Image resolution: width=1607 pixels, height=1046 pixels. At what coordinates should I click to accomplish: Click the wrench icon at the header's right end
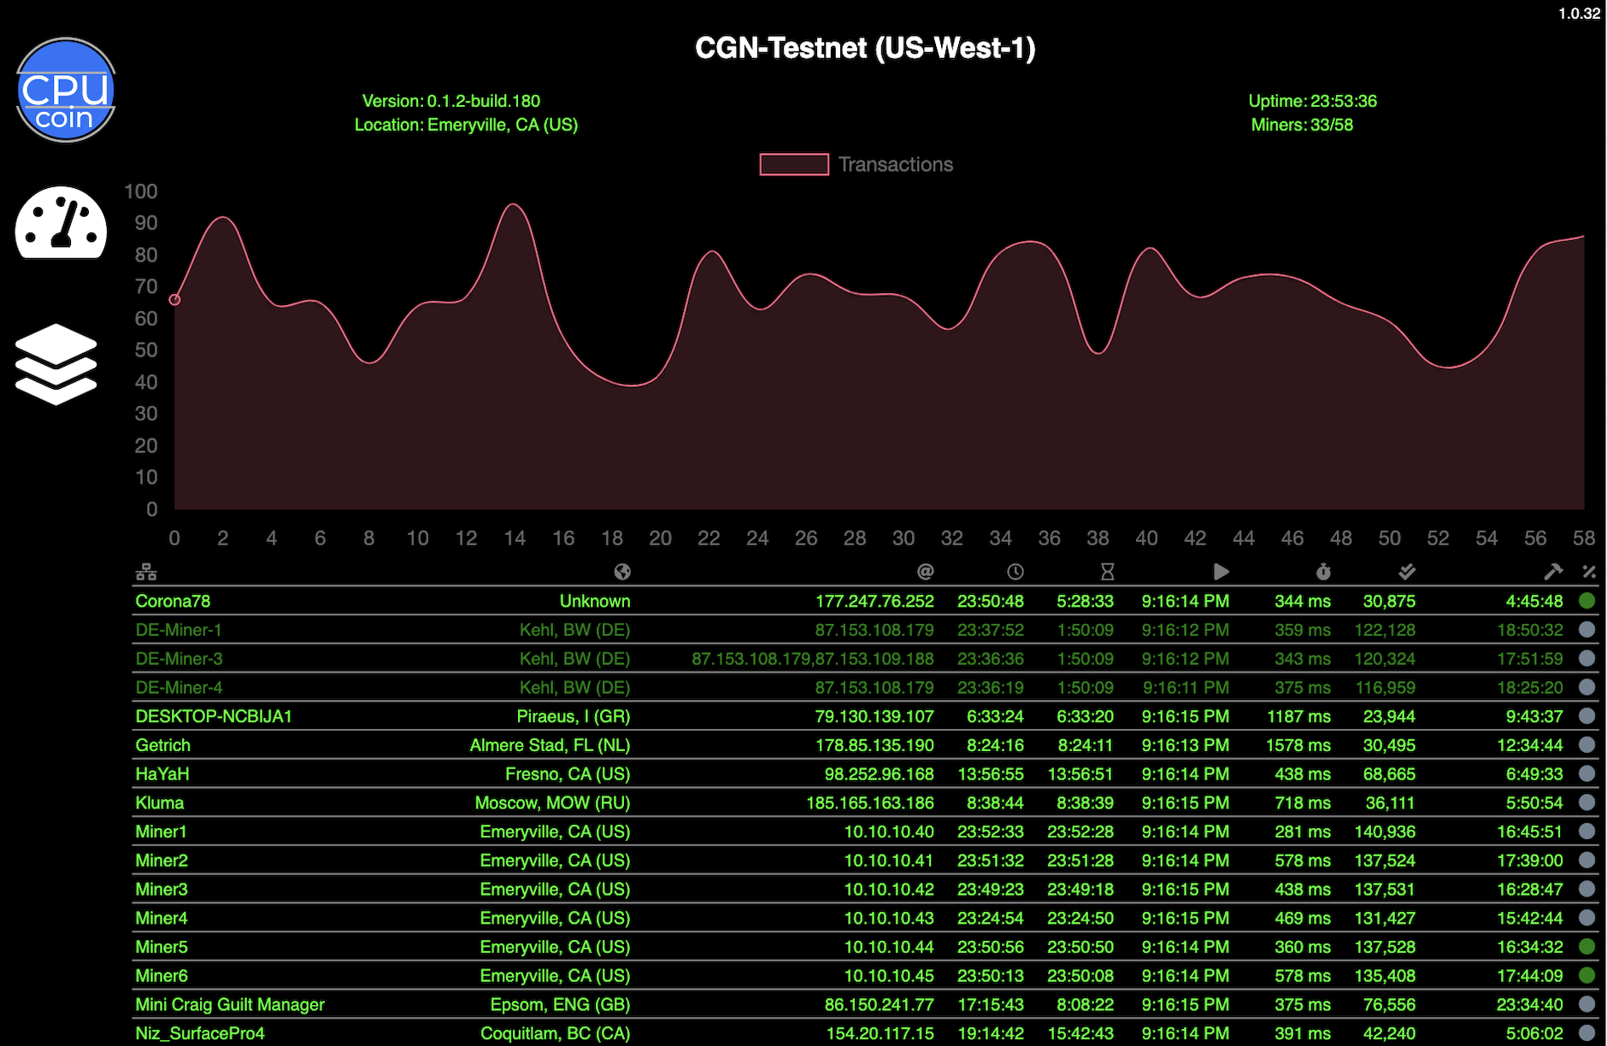1553,571
